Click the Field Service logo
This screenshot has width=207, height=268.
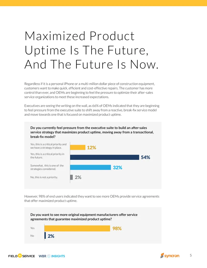[21, 256]
